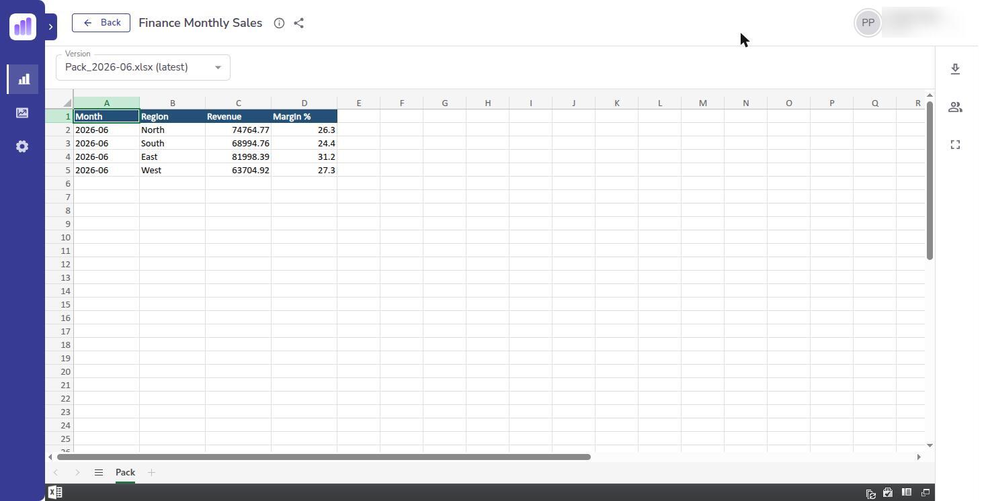Go to next sheet tab arrow
The image size is (988, 501).
pyautogui.click(x=77, y=473)
